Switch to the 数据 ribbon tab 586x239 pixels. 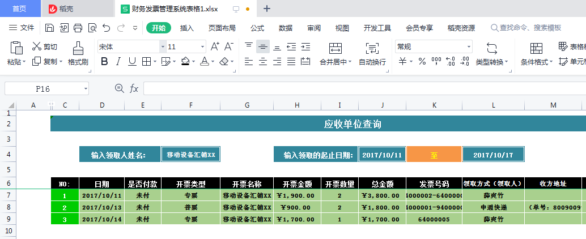[x=286, y=28]
